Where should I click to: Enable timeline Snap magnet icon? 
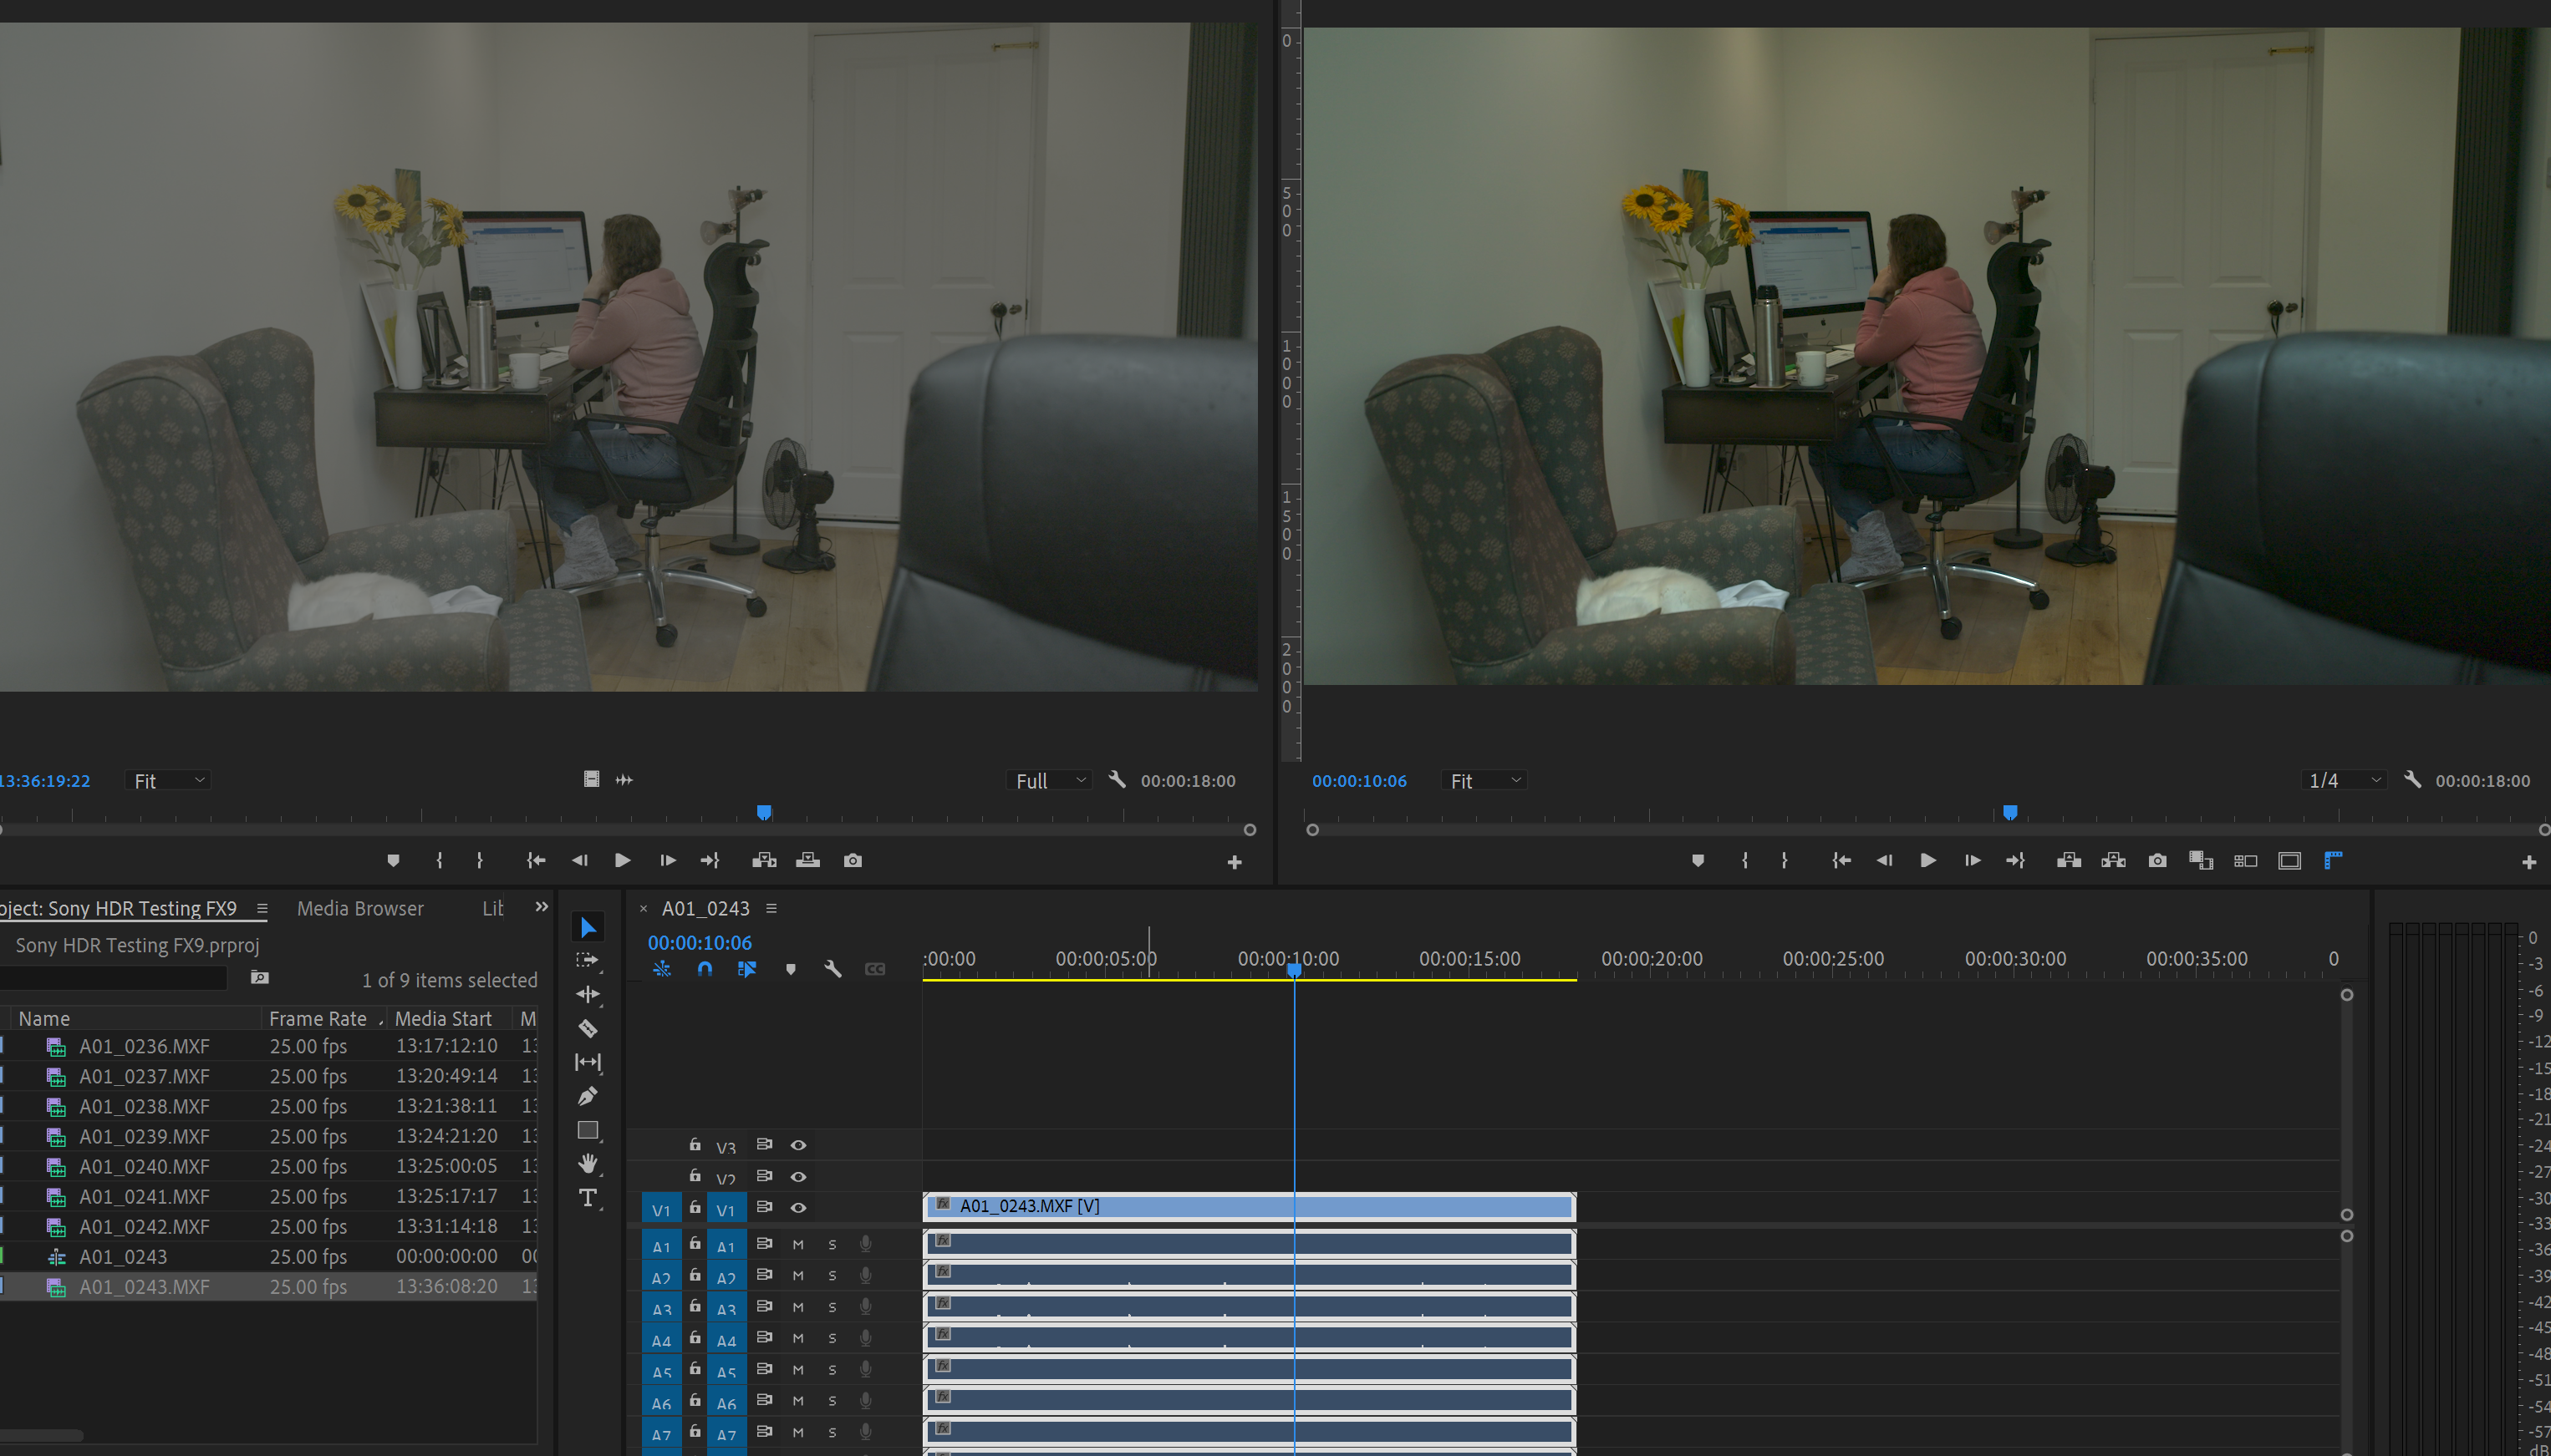705,969
